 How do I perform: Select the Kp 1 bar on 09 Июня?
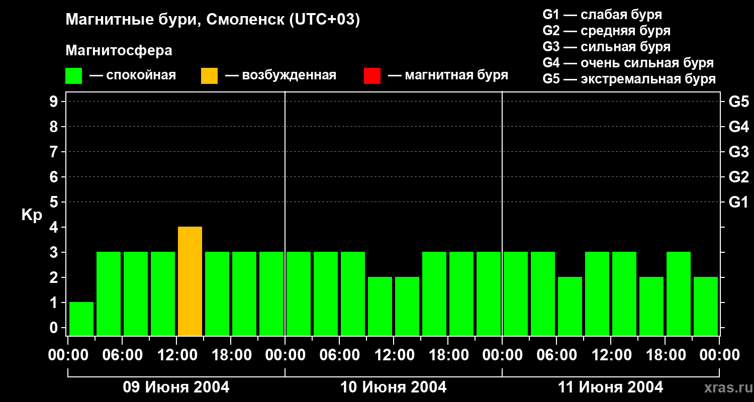[81, 319]
